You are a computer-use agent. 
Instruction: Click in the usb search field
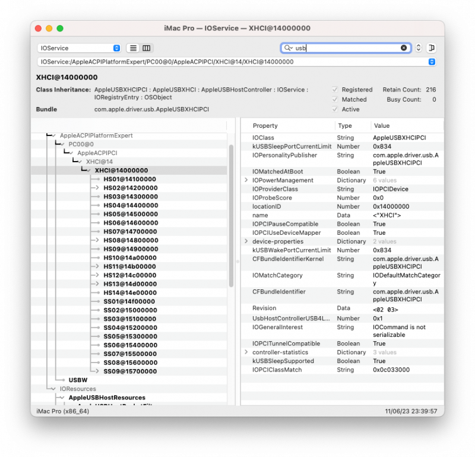click(x=346, y=48)
